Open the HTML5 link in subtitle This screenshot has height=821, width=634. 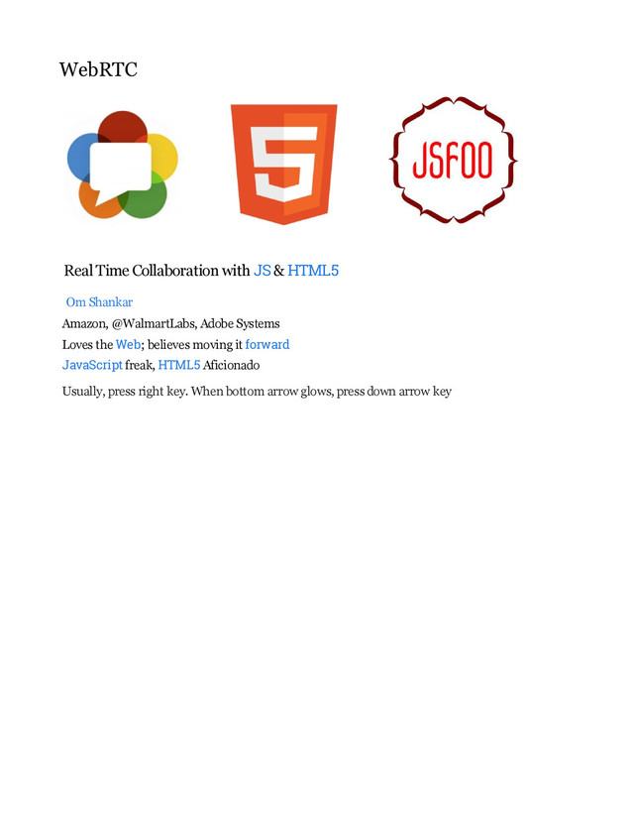(x=313, y=270)
